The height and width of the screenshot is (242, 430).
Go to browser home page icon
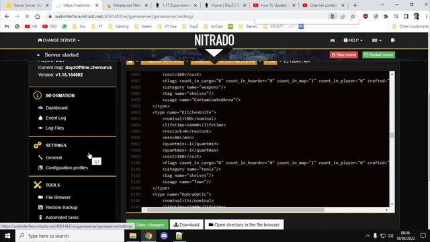coord(38,16)
